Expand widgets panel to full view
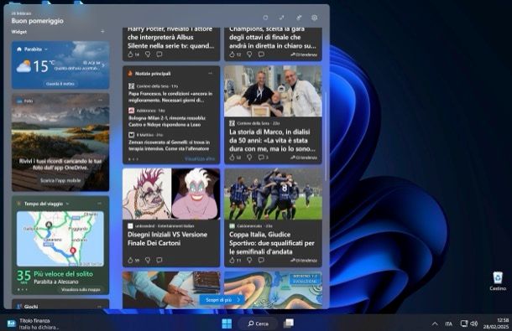The width and height of the screenshot is (512, 331). coord(281,18)
